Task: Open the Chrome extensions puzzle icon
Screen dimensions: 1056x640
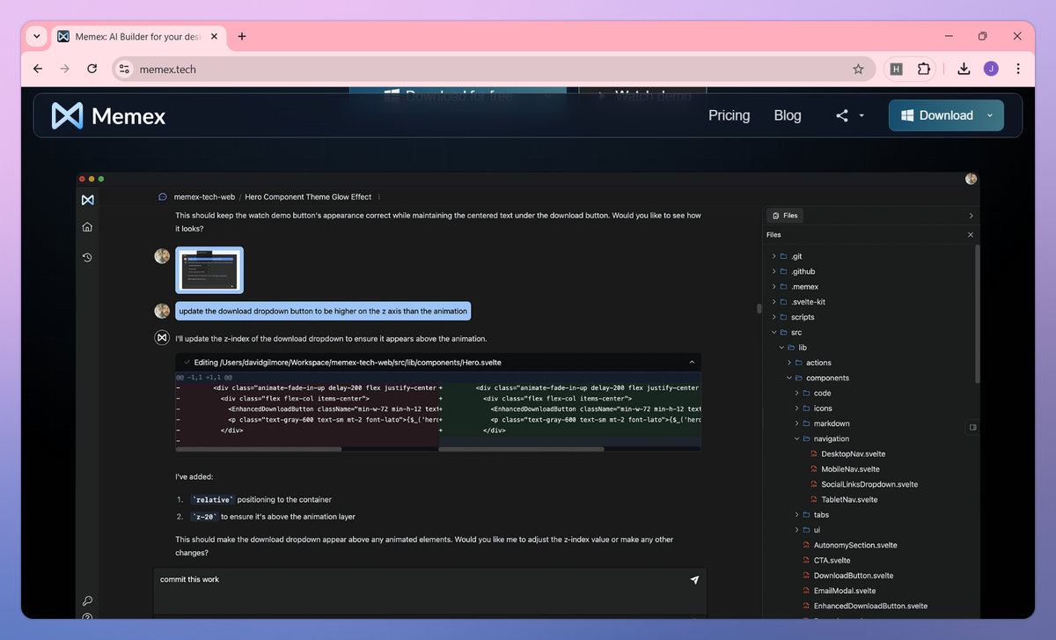Action: (923, 69)
